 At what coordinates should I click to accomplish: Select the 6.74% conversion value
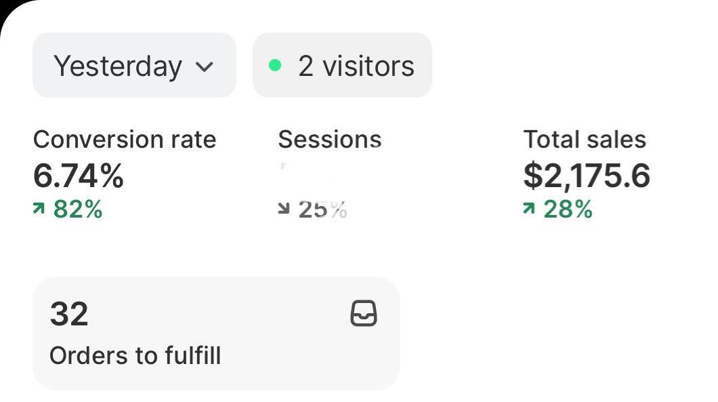click(x=79, y=176)
